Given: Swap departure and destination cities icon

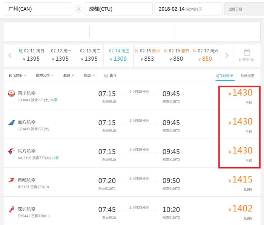Looking at the screenshot, I should (x=78, y=9).
